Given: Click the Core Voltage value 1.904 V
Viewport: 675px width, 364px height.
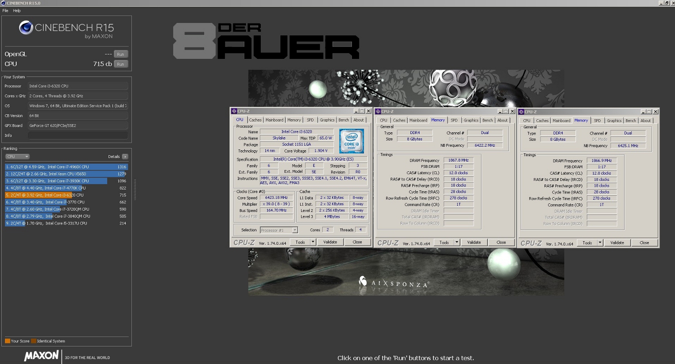Looking at the screenshot, I should click(x=321, y=151).
